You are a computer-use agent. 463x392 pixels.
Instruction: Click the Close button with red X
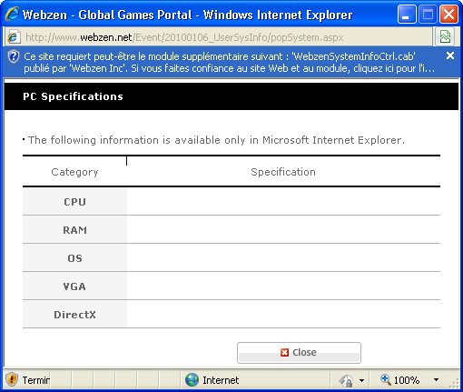tap(299, 353)
